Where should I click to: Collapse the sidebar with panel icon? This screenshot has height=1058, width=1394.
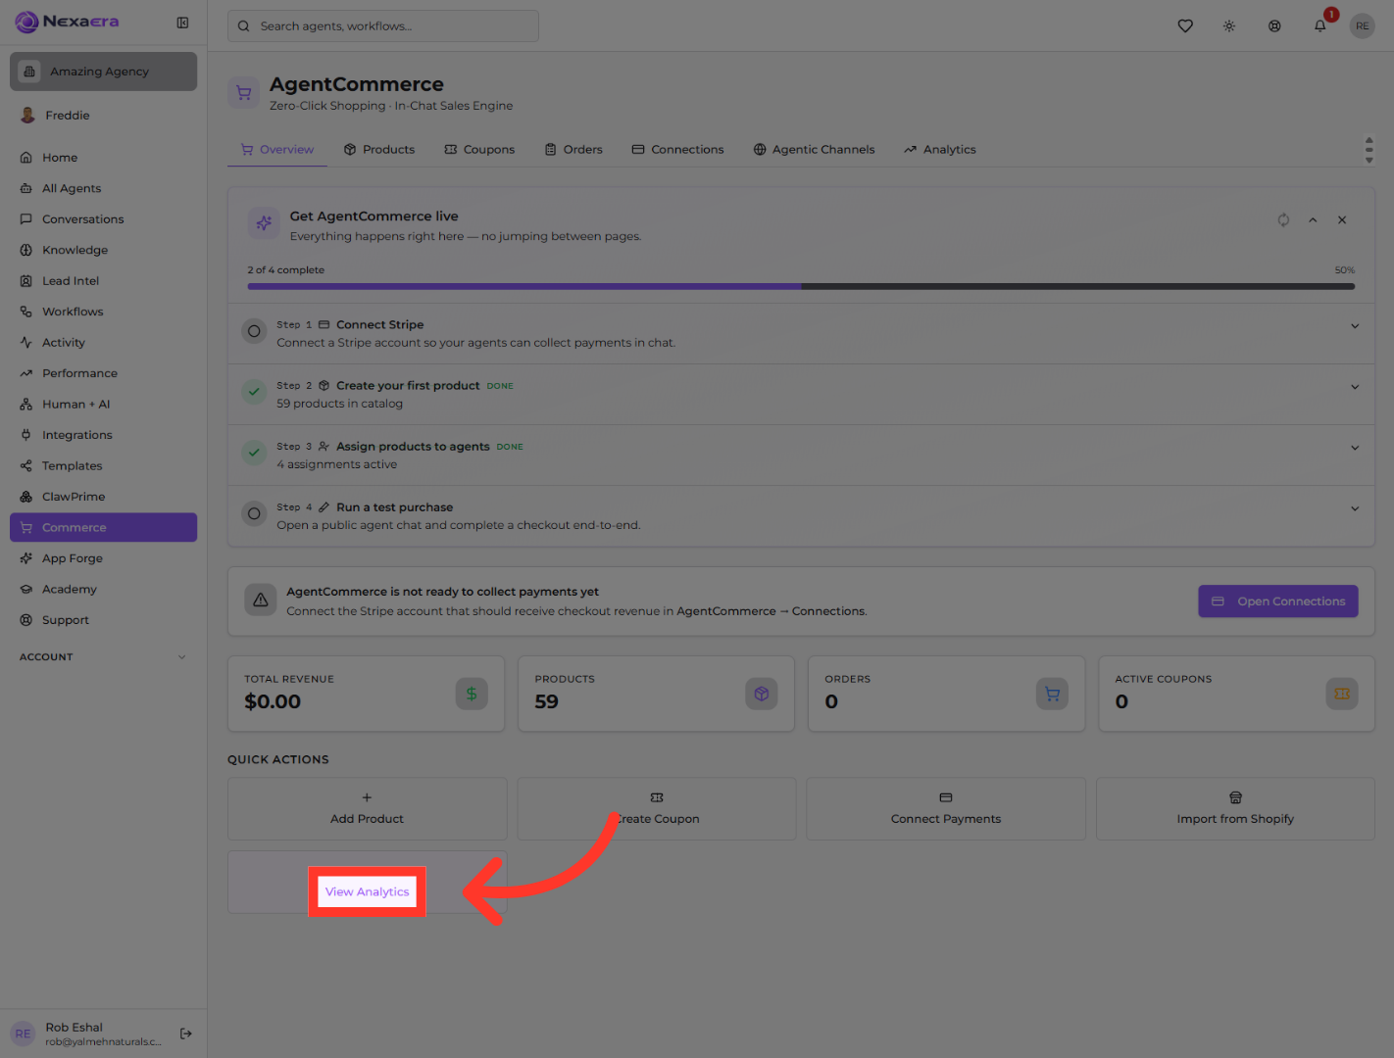pyautogui.click(x=182, y=23)
